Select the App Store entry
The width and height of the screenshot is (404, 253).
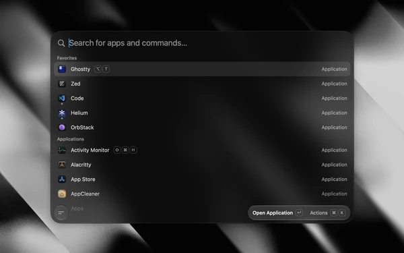[x=202, y=179]
